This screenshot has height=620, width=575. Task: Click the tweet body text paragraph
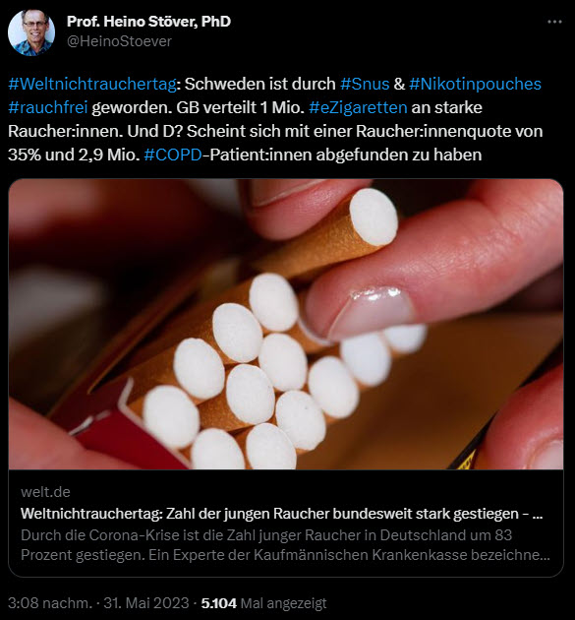[x=275, y=119]
